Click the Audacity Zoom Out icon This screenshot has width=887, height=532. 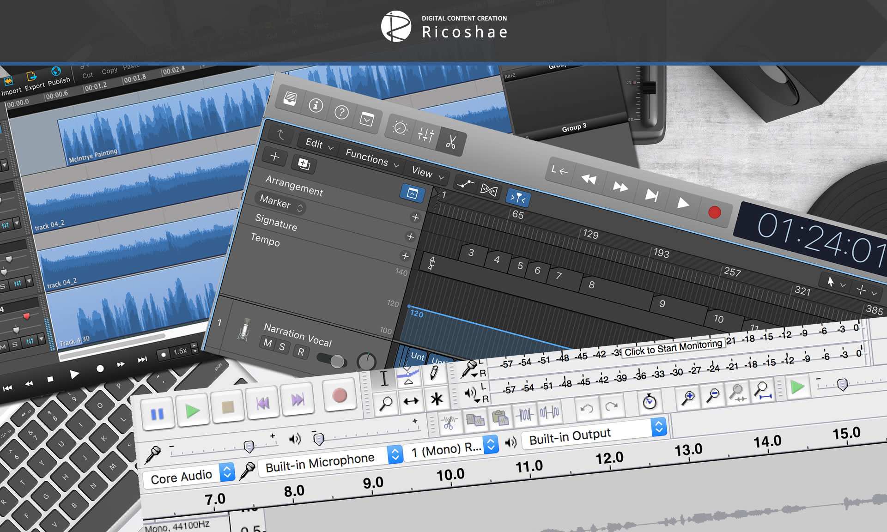pos(713,395)
